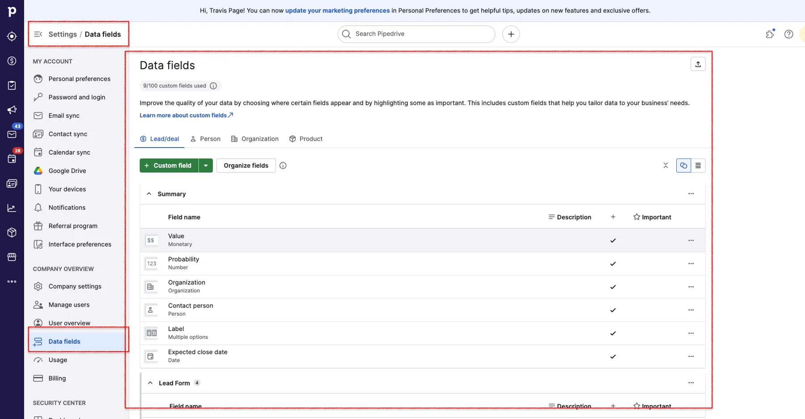Open Learn more about custom fields link

(186, 115)
